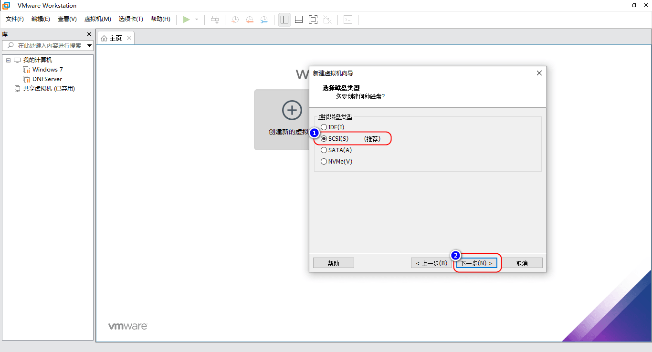Open the snapshot manager wrench icon

click(264, 20)
